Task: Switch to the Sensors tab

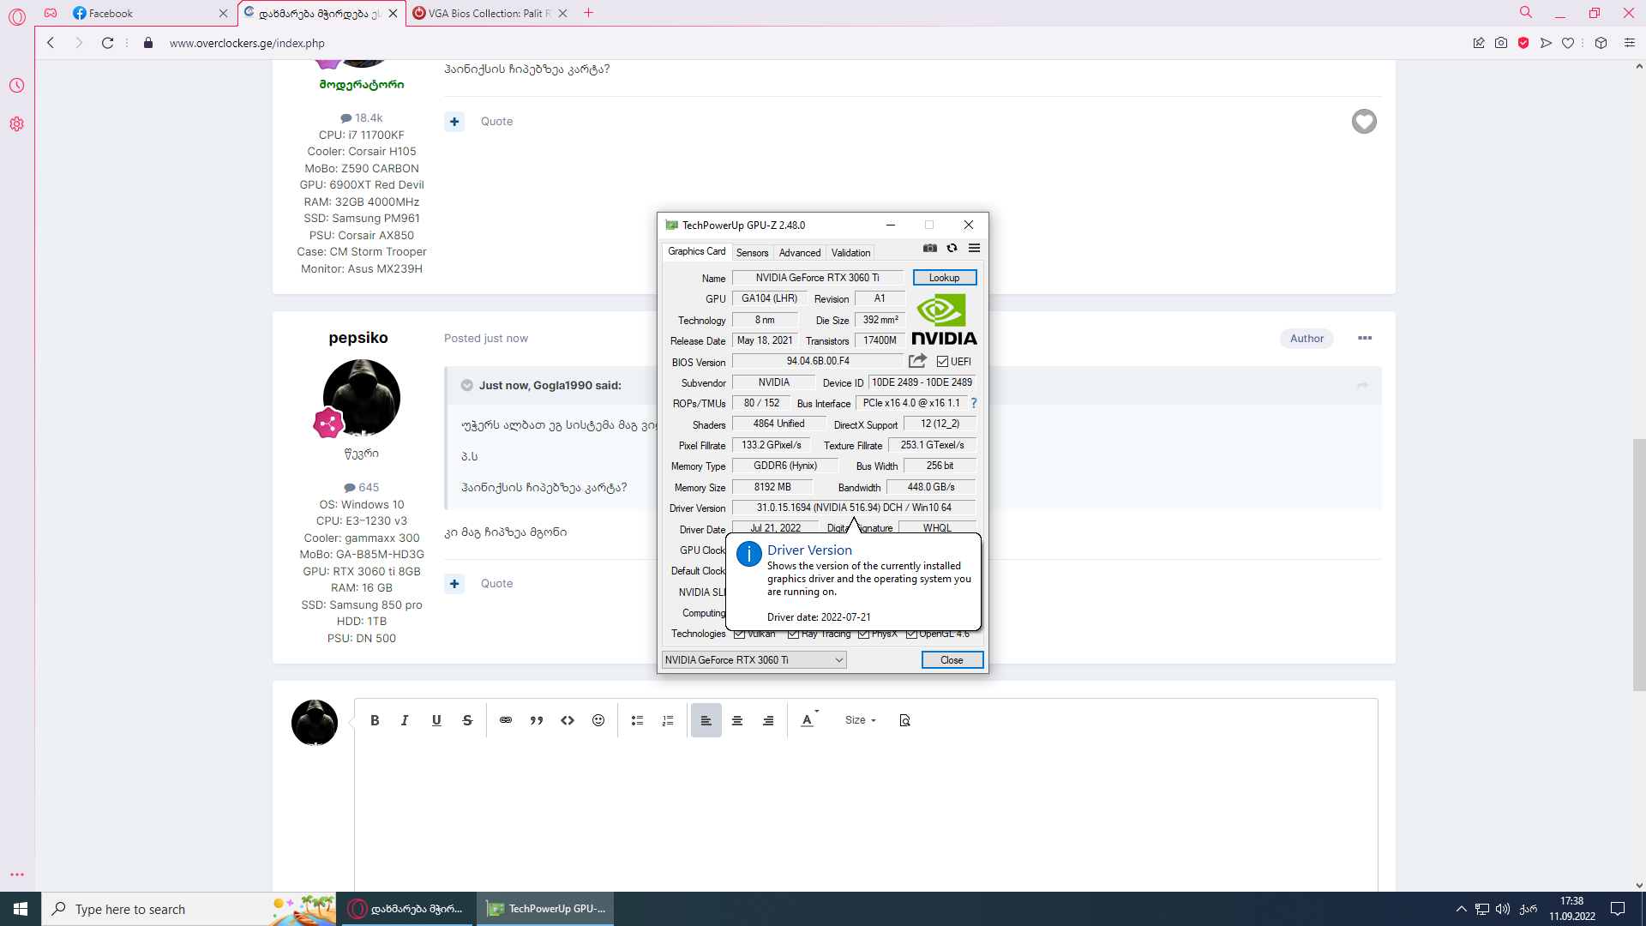Action: point(752,252)
